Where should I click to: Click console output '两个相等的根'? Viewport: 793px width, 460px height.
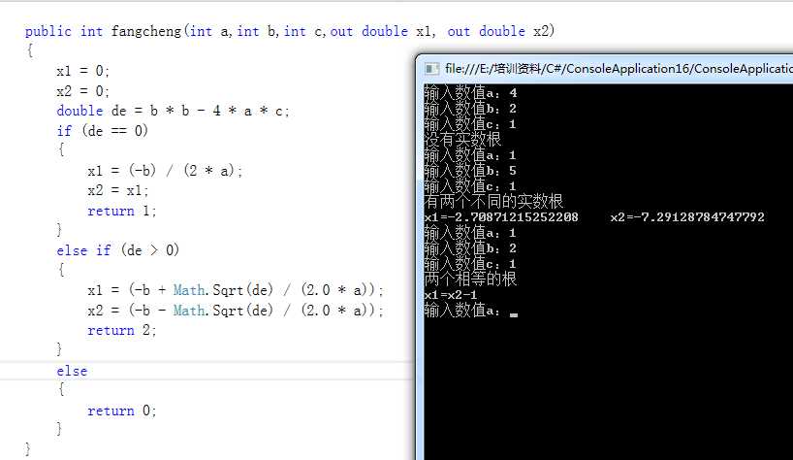470,279
